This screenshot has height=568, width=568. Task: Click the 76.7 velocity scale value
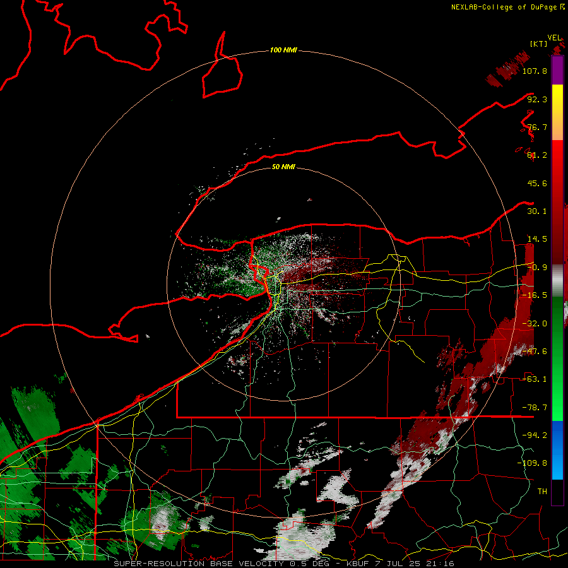tap(537, 127)
